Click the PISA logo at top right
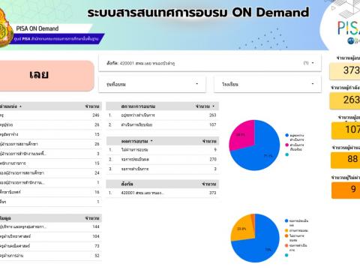This screenshot has height=270, width=360. (348, 31)
